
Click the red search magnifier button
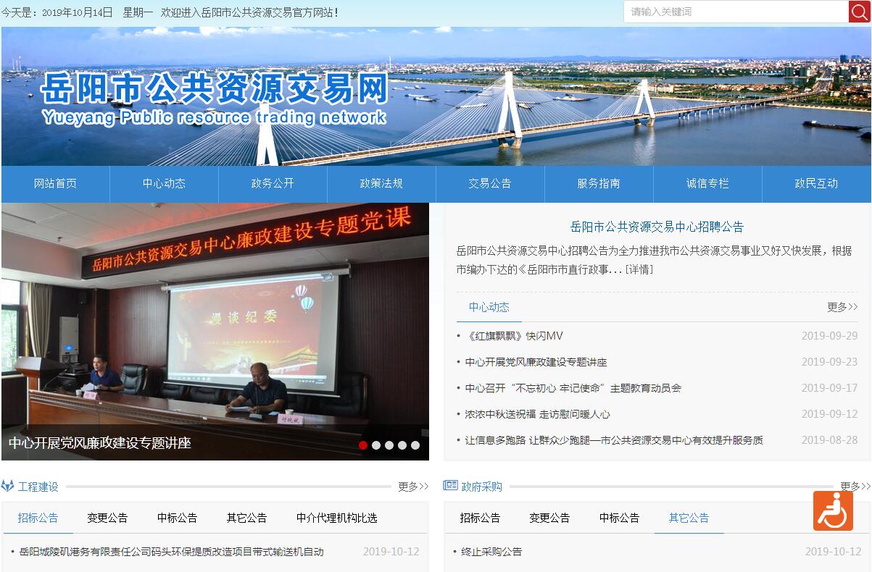tap(859, 12)
